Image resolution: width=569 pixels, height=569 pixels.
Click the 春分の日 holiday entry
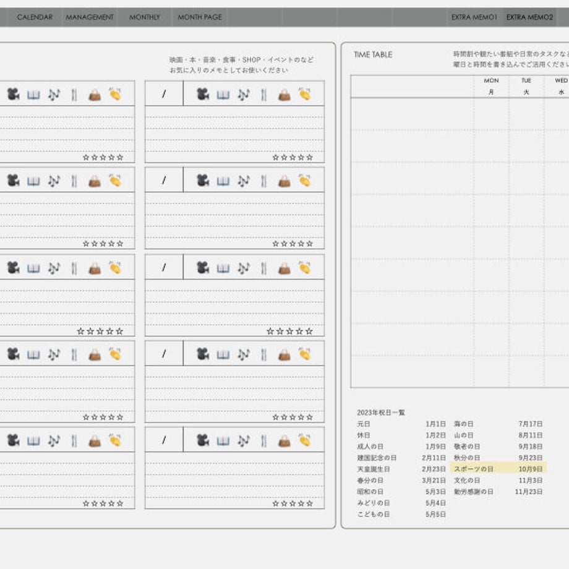[x=370, y=481]
